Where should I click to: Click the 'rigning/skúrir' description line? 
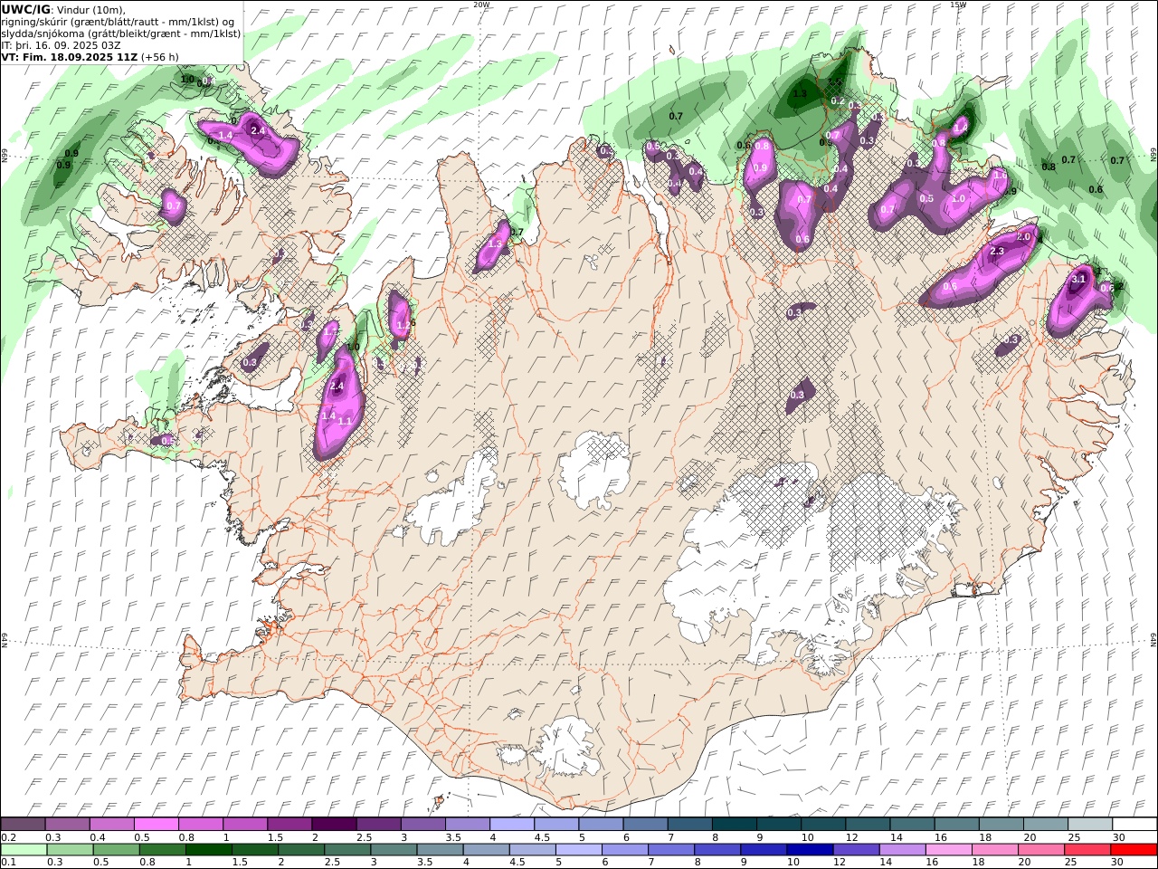[x=118, y=21]
